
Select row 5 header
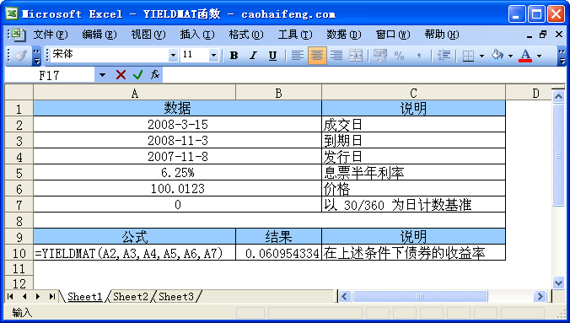click(x=19, y=172)
